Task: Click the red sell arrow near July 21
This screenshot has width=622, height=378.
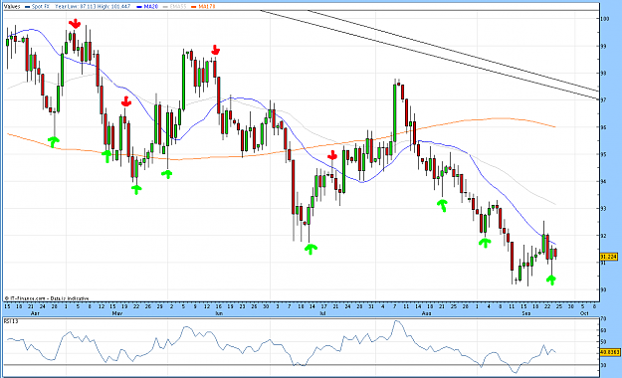Action: point(332,155)
